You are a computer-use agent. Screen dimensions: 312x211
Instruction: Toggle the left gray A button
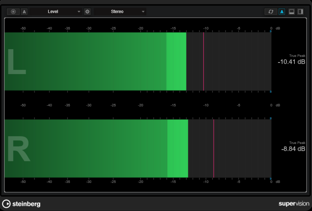tap(24, 12)
